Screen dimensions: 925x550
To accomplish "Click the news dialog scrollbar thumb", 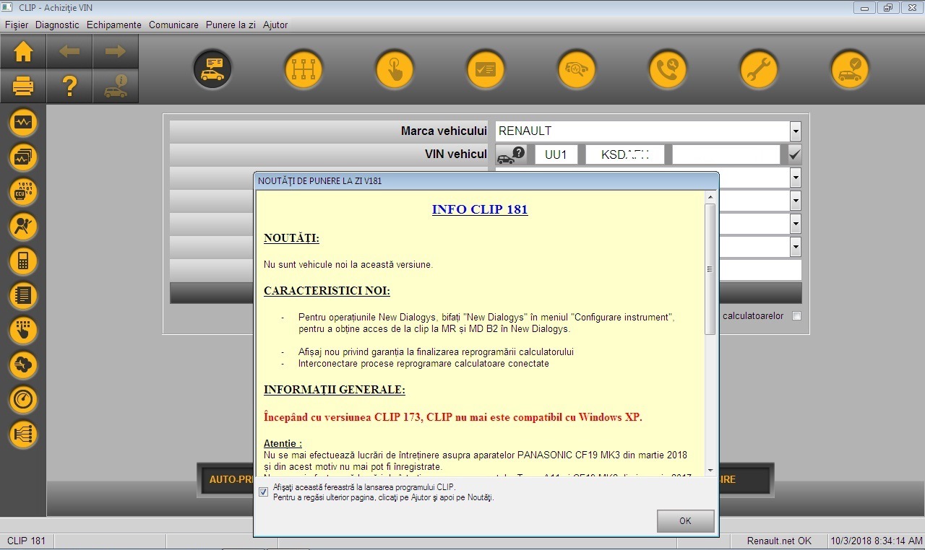I will [x=710, y=269].
